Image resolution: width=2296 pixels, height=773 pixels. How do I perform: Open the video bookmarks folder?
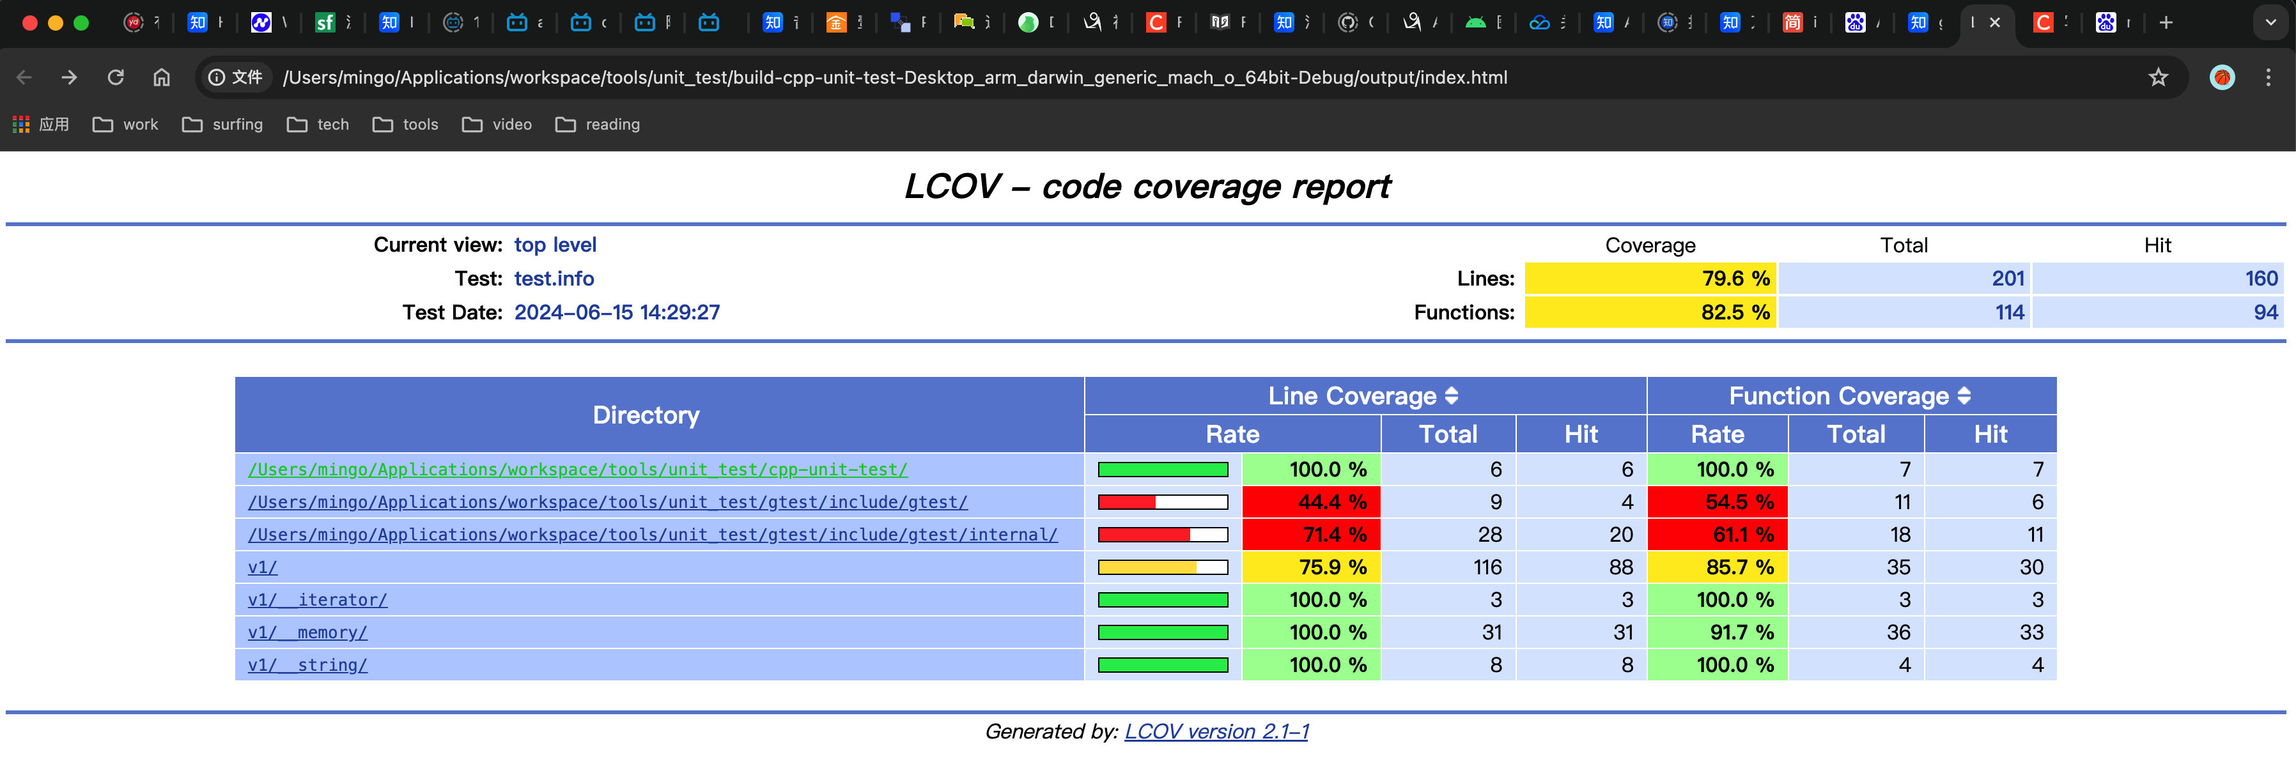497,125
